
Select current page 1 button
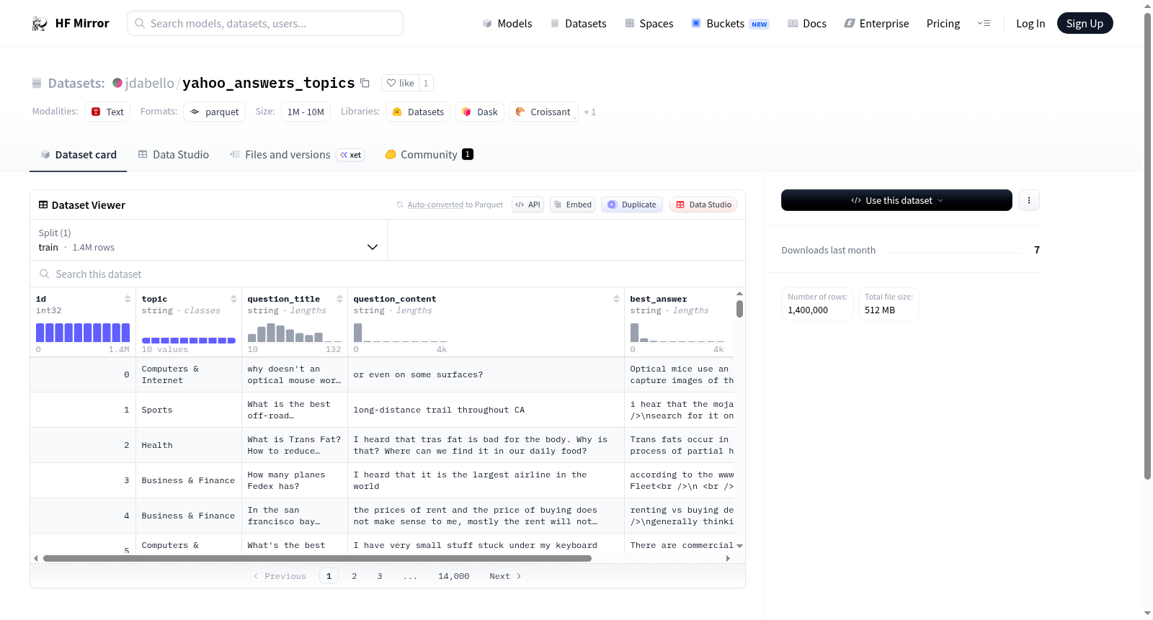tap(329, 576)
